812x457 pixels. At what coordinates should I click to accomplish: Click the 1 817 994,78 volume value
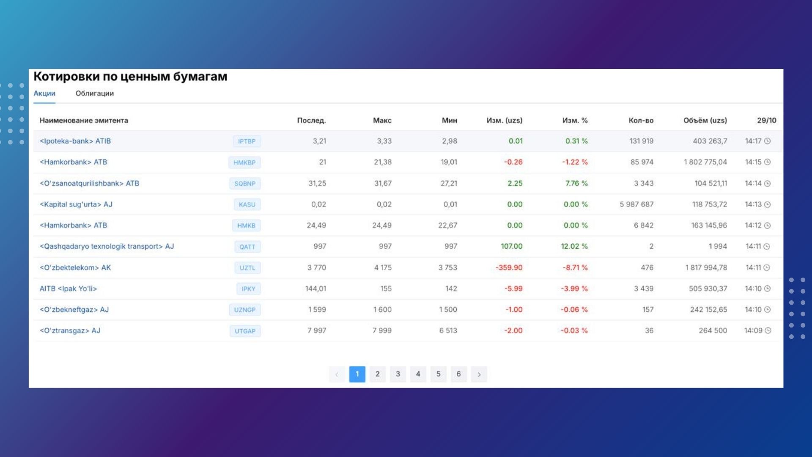point(706,267)
